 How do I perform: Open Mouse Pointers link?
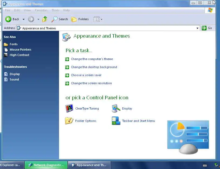(20, 50)
